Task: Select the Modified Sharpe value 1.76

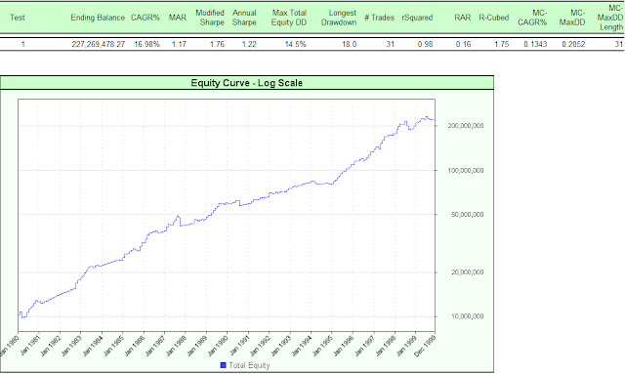Action: pyautogui.click(x=217, y=44)
